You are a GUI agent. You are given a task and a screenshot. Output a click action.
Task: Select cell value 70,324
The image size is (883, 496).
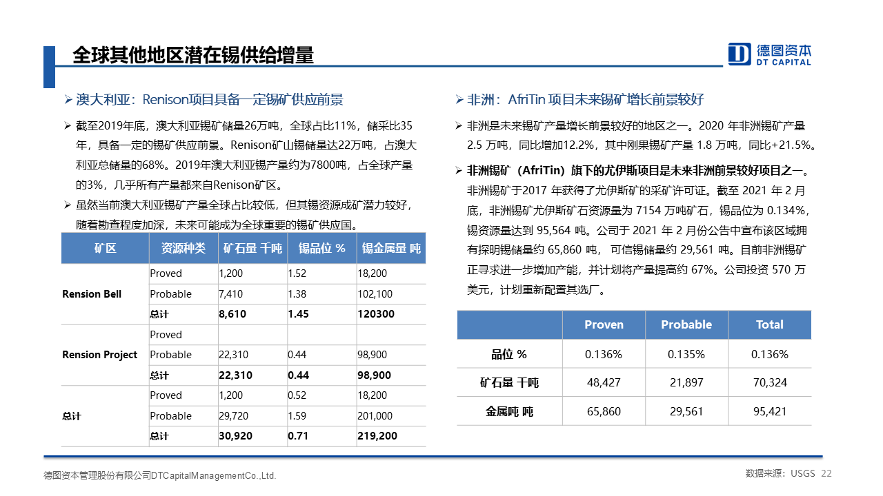point(770,382)
